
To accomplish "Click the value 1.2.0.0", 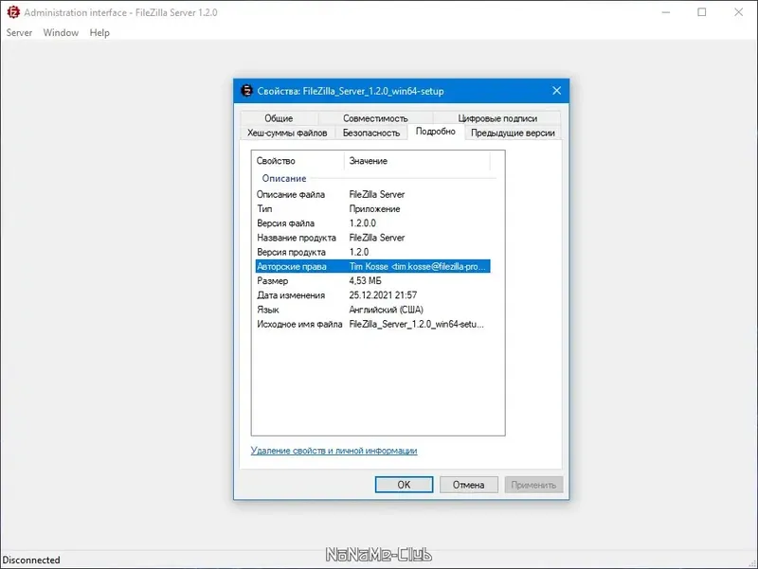I will (363, 223).
